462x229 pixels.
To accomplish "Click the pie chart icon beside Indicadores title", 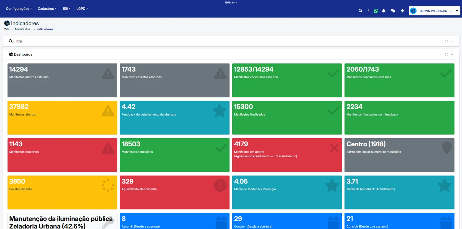I will pyautogui.click(x=7, y=23).
